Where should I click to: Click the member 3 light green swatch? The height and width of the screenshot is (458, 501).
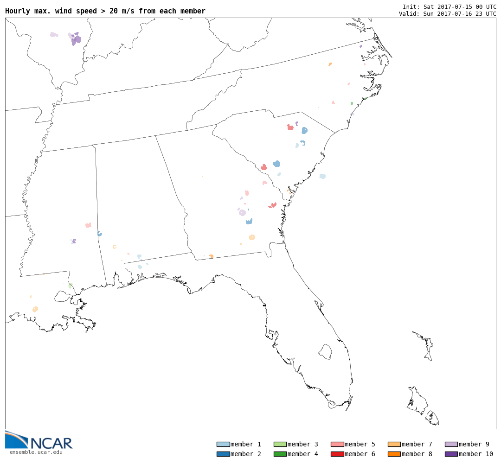pyautogui.click(x=280, y=444)
